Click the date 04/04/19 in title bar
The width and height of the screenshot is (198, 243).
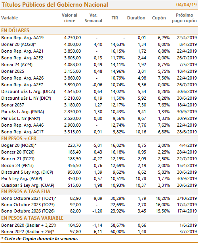[187, 5]
